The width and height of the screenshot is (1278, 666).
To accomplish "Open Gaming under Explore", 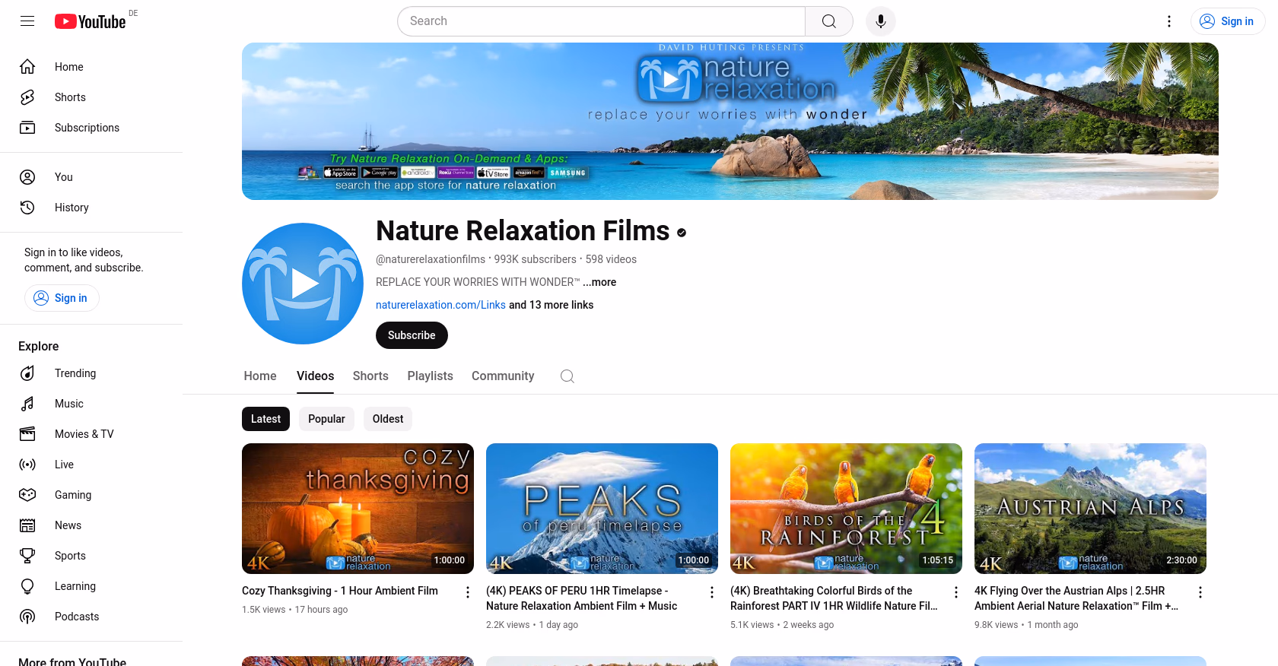I will click(x=91, y=495).
